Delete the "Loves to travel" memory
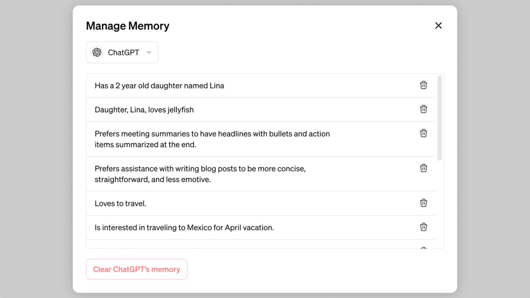This screenshot has height=298, width=530. (423, 203)
